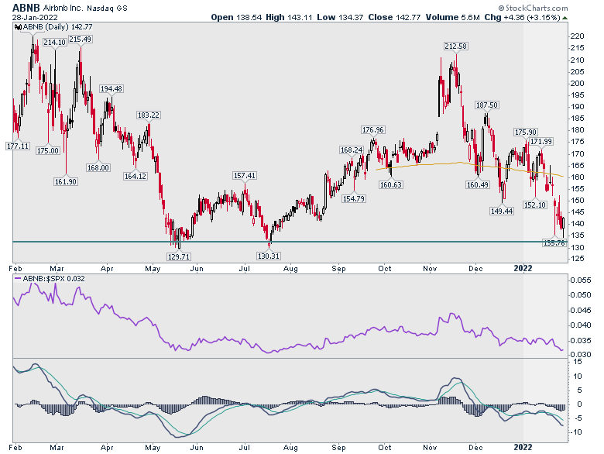Click the Nasdaq GS exchange label
The image size is (604, 454).
point(107,8)
